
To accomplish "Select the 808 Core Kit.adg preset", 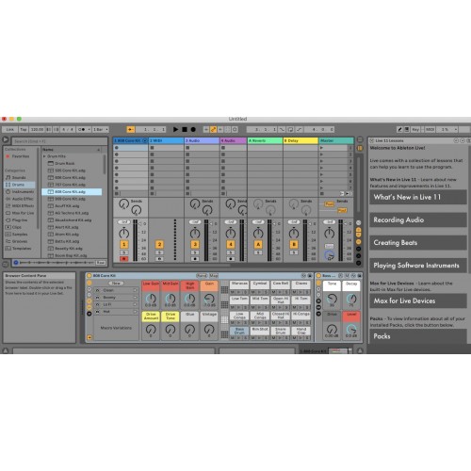I will 72,191.
